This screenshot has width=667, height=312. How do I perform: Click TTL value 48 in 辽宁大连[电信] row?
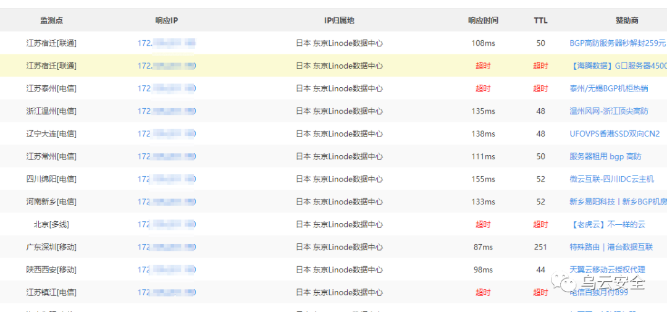[540, 133]
